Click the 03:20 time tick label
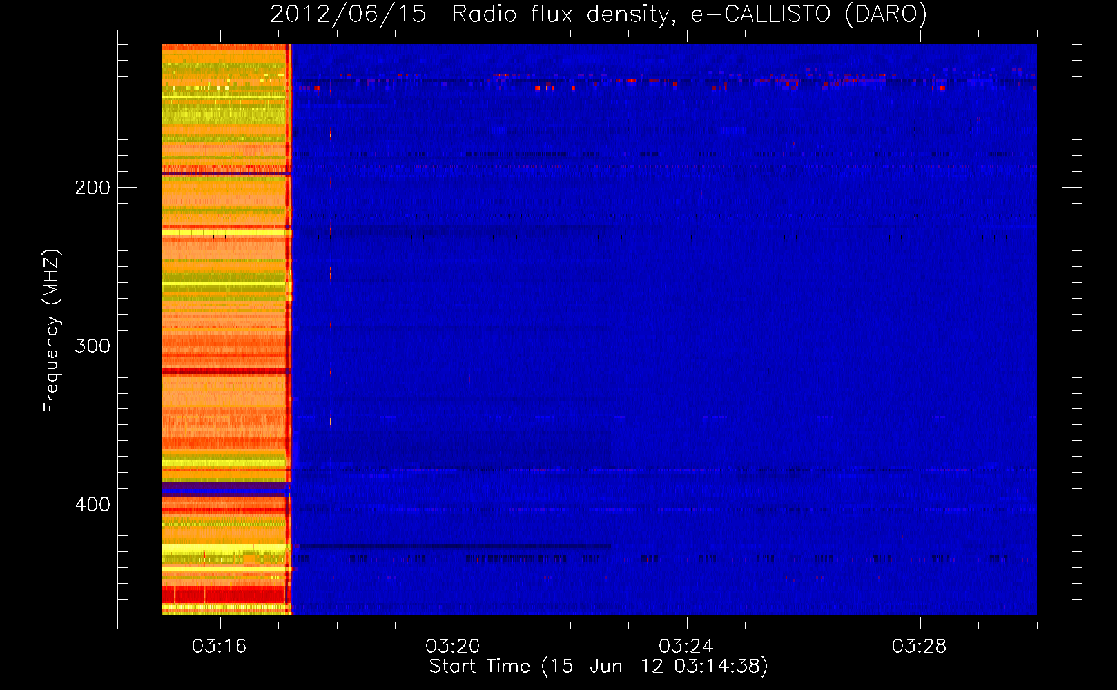1117x690 pixels. pos(453,647)
